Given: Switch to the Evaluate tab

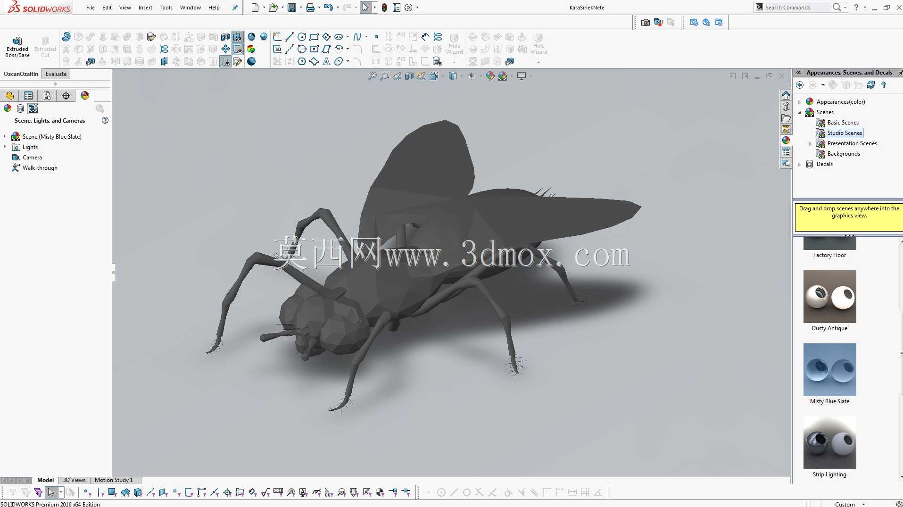Looking at the screenshot, I should pyautogui.click(x=56, y=74).
